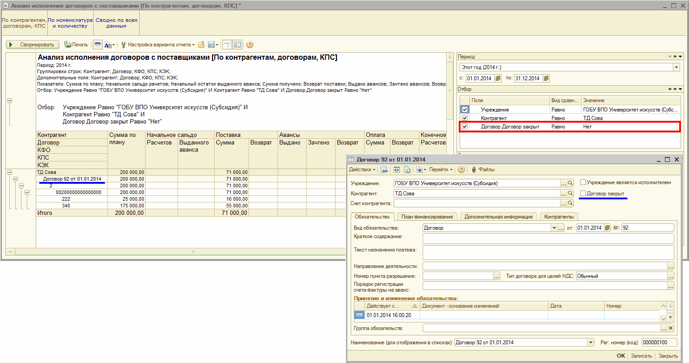689x363 pixels.
Task: Click the start date field 01.01.2014 in Период
Action: pos(480,78)
